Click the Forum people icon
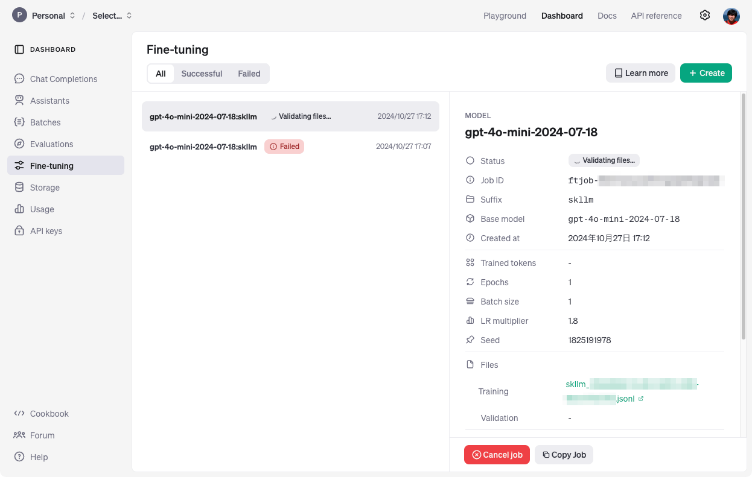752x477 pixels. (19, 435)
